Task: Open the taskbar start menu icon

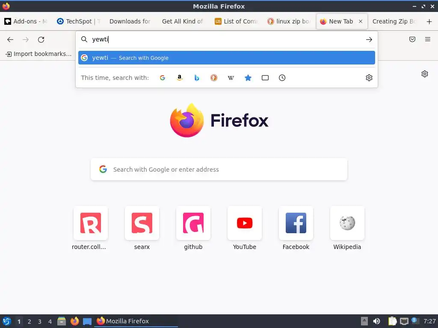Action: tap(7, 321)
